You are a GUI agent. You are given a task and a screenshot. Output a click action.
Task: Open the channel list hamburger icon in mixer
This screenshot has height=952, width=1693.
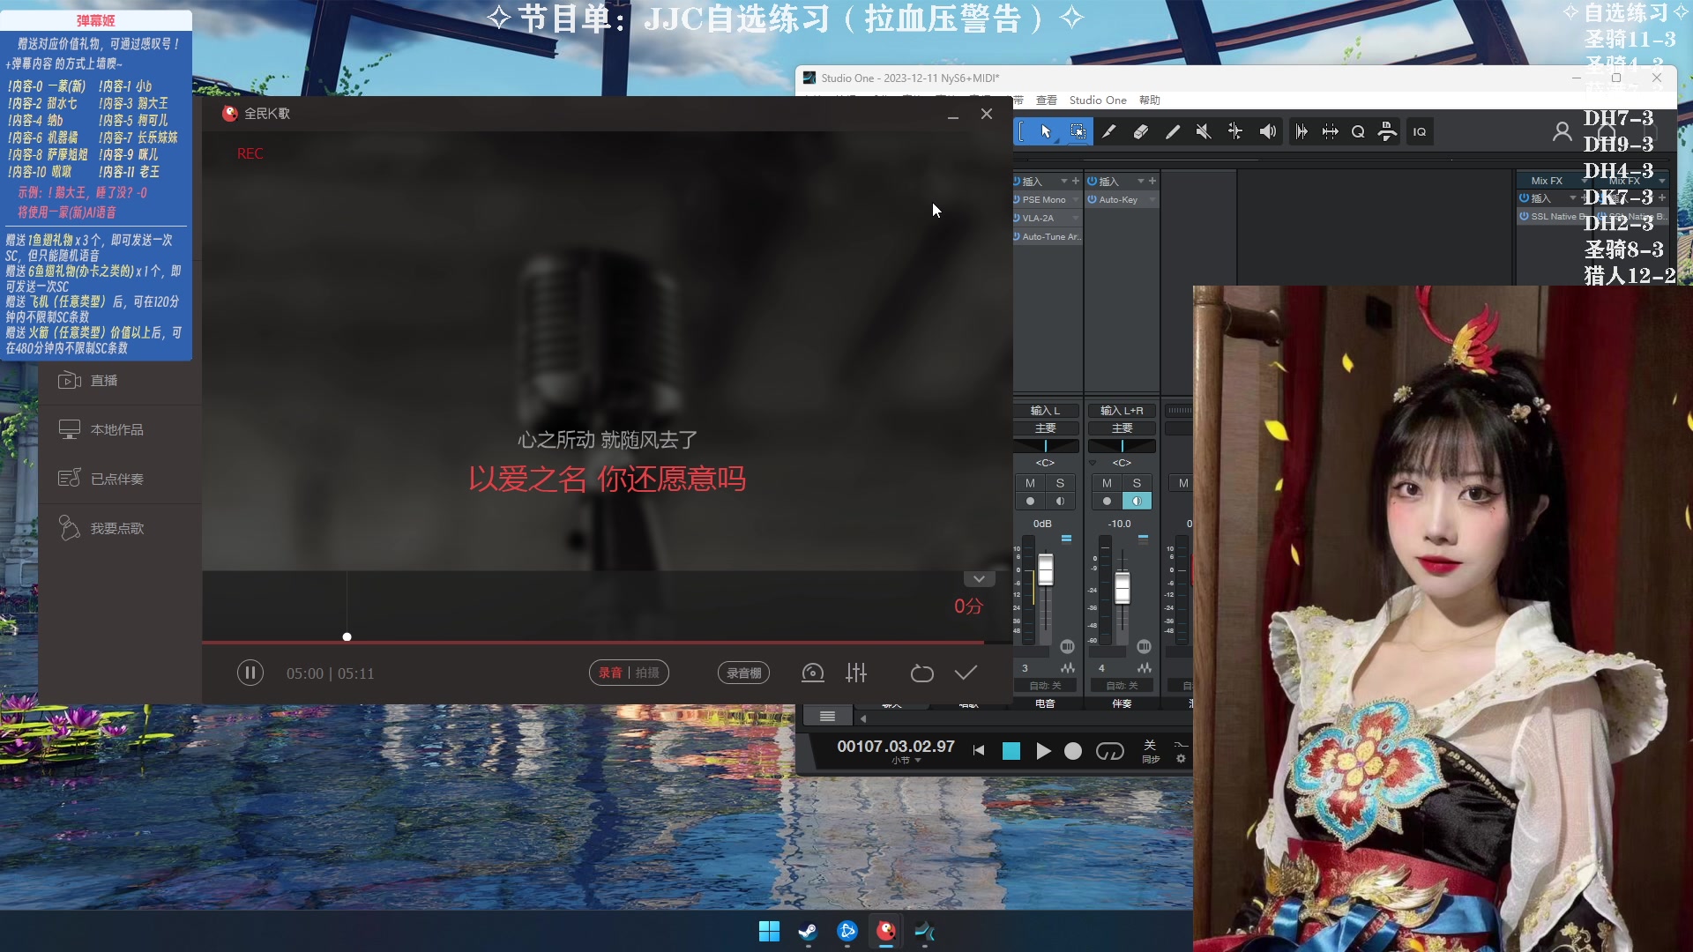tap(827, 717)
